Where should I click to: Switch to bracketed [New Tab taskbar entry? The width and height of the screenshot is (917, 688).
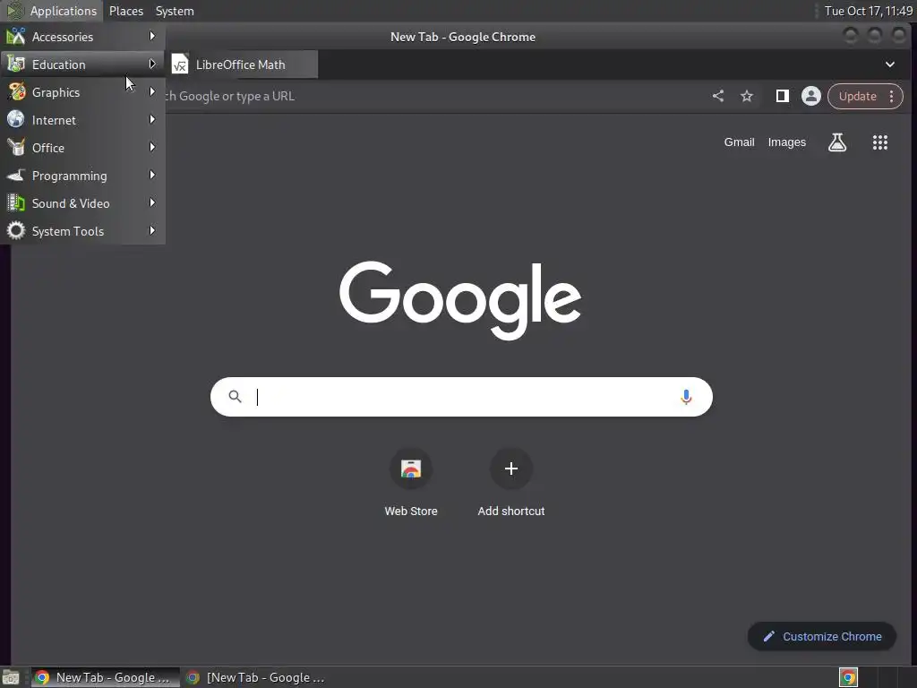click(255, 677)
